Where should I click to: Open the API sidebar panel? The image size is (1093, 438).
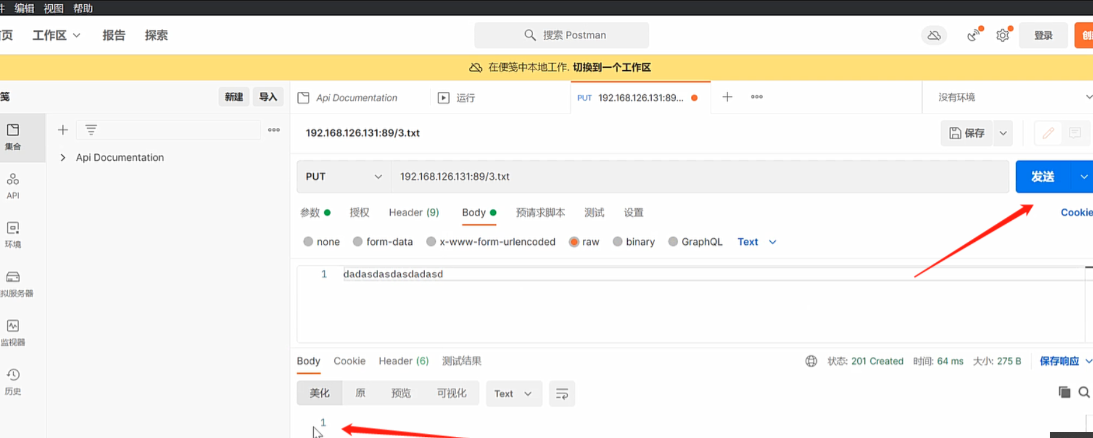click(x=13, y=186)
